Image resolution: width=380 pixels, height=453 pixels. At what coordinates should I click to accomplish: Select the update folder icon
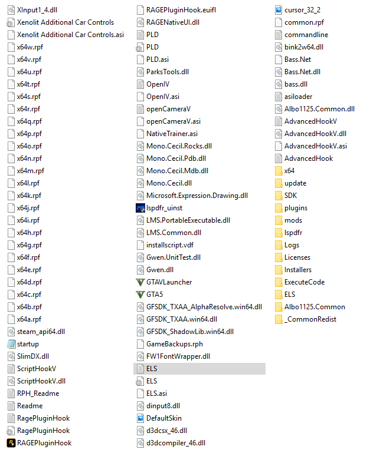[278, 183]
